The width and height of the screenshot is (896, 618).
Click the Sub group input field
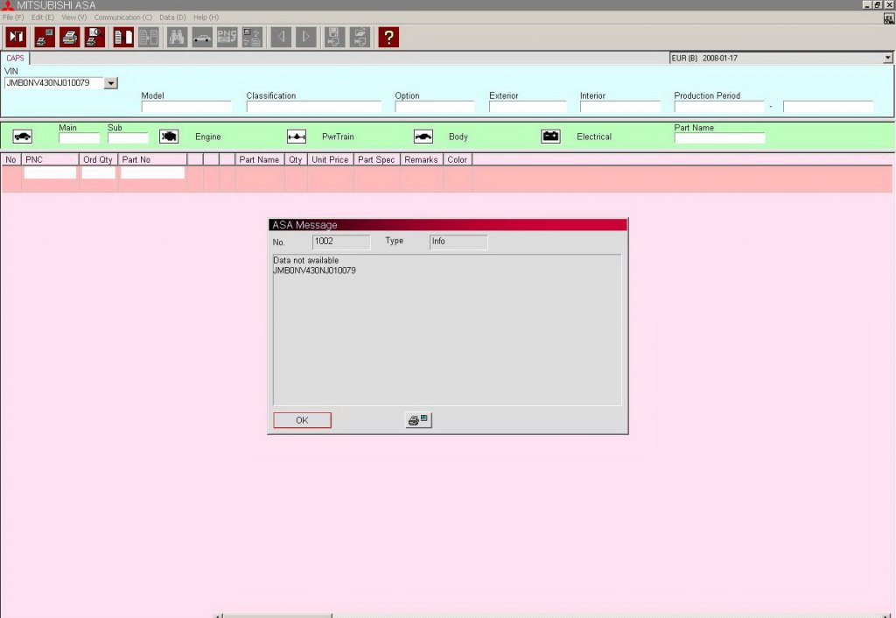[x=128, y=137]
